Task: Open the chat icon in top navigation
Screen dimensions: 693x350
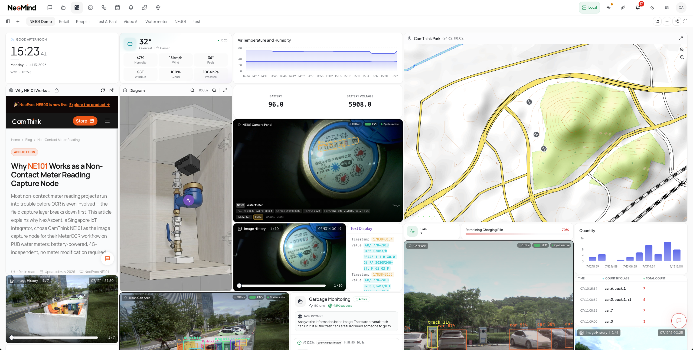Action: tap(50, 8)
